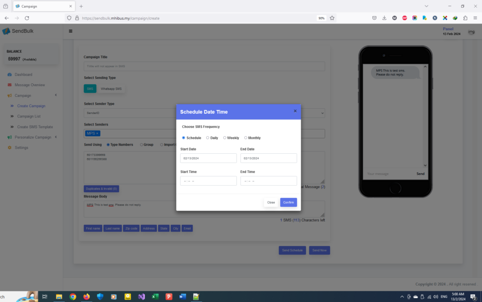Select the Daily frequency radio button
The width and height of the screenshot is (482, 302).
(x=208, y=138)
